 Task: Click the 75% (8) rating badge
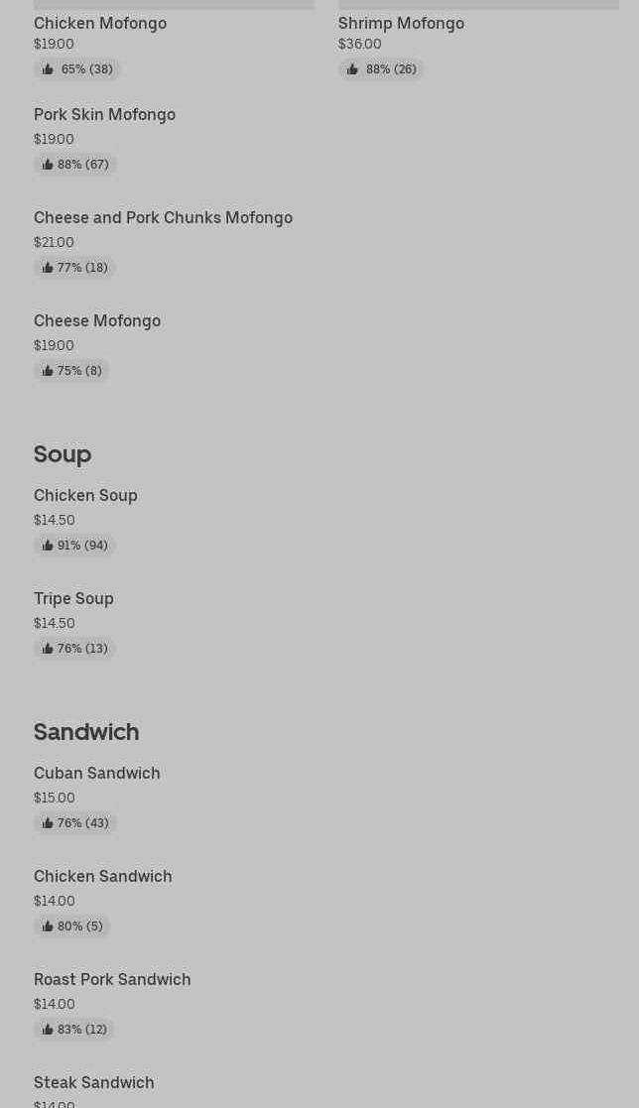coord(72,371)
